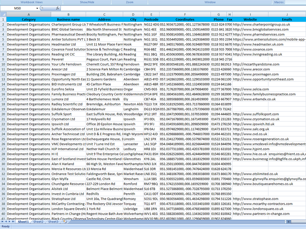Click the Emails header cell
Screen dimensions: 306x229
click(x=287, y=19)
